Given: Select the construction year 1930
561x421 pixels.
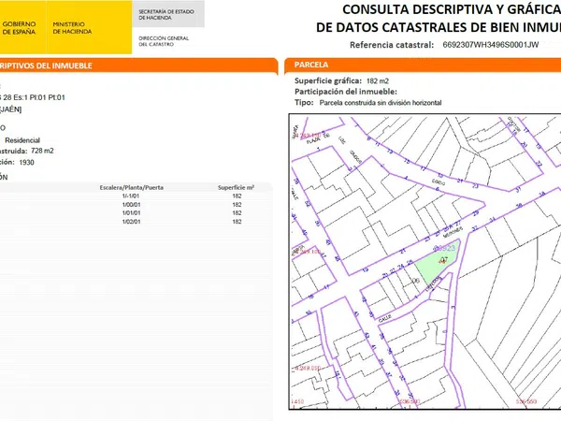Looking at the screenshot, I should [26, 163].
